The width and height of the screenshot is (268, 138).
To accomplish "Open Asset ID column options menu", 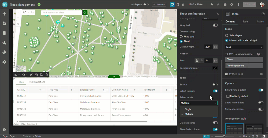I will click(x=43, y=90).
